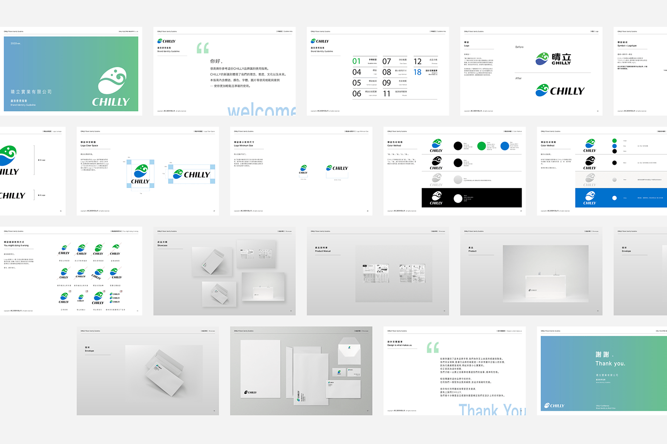Click the section number 04 in contents
This screenshot has height=444, width=667.
[357, 72]
